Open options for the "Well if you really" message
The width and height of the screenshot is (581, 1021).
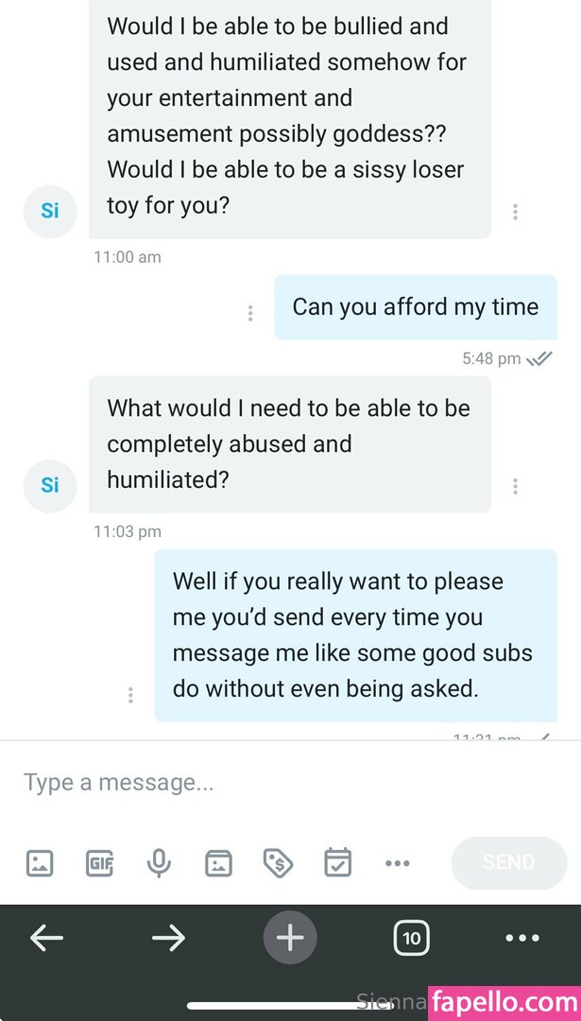130,695
